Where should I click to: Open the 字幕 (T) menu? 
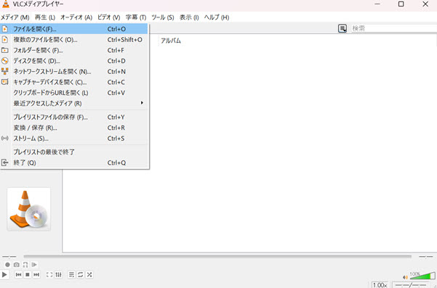click(x=136, y=17)
